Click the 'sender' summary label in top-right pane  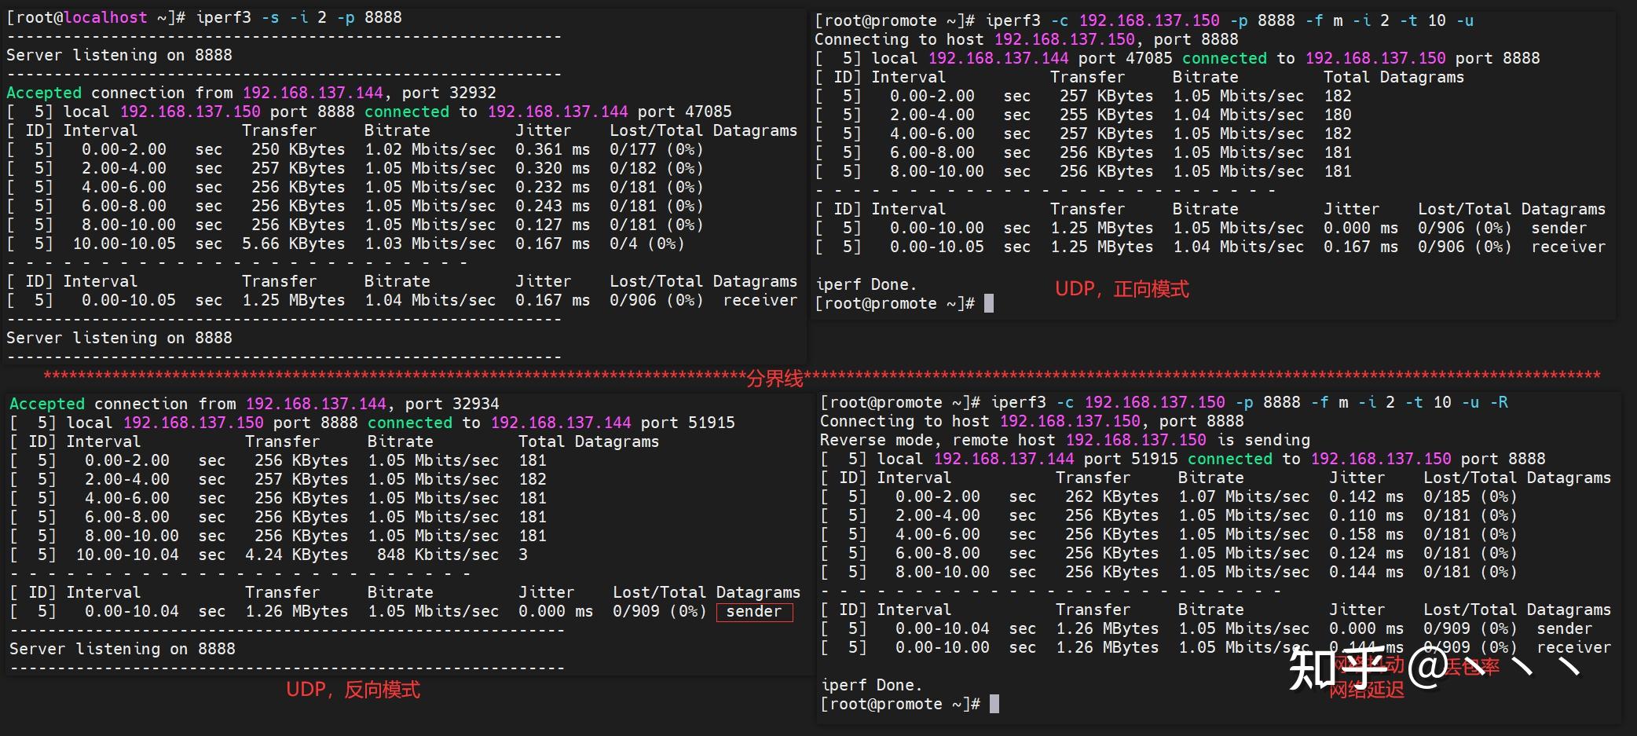tap(1558, 228)
